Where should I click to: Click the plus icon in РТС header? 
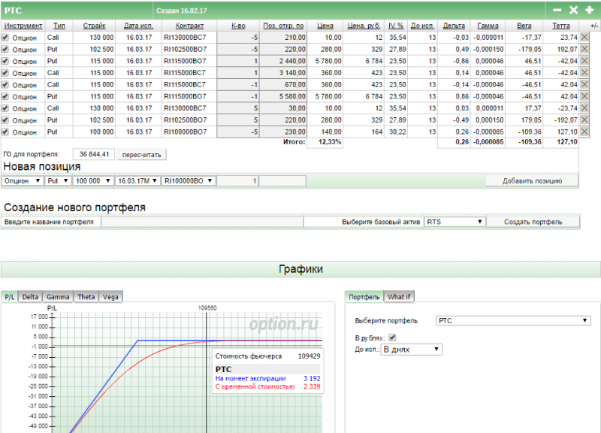(x=589, y=11)
